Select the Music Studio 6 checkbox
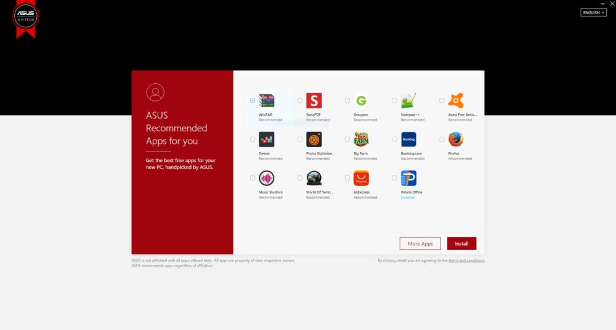Image resolution: width=616 pixels, height=330 pixels. (x=253, y=178)
